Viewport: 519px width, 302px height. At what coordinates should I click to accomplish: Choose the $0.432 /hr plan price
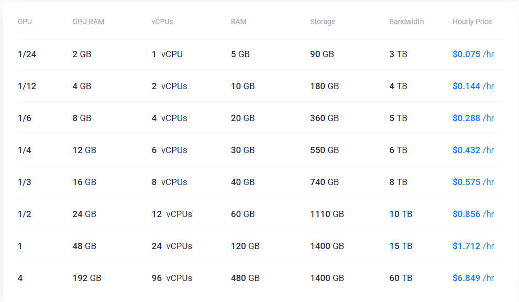coord(473,150)
